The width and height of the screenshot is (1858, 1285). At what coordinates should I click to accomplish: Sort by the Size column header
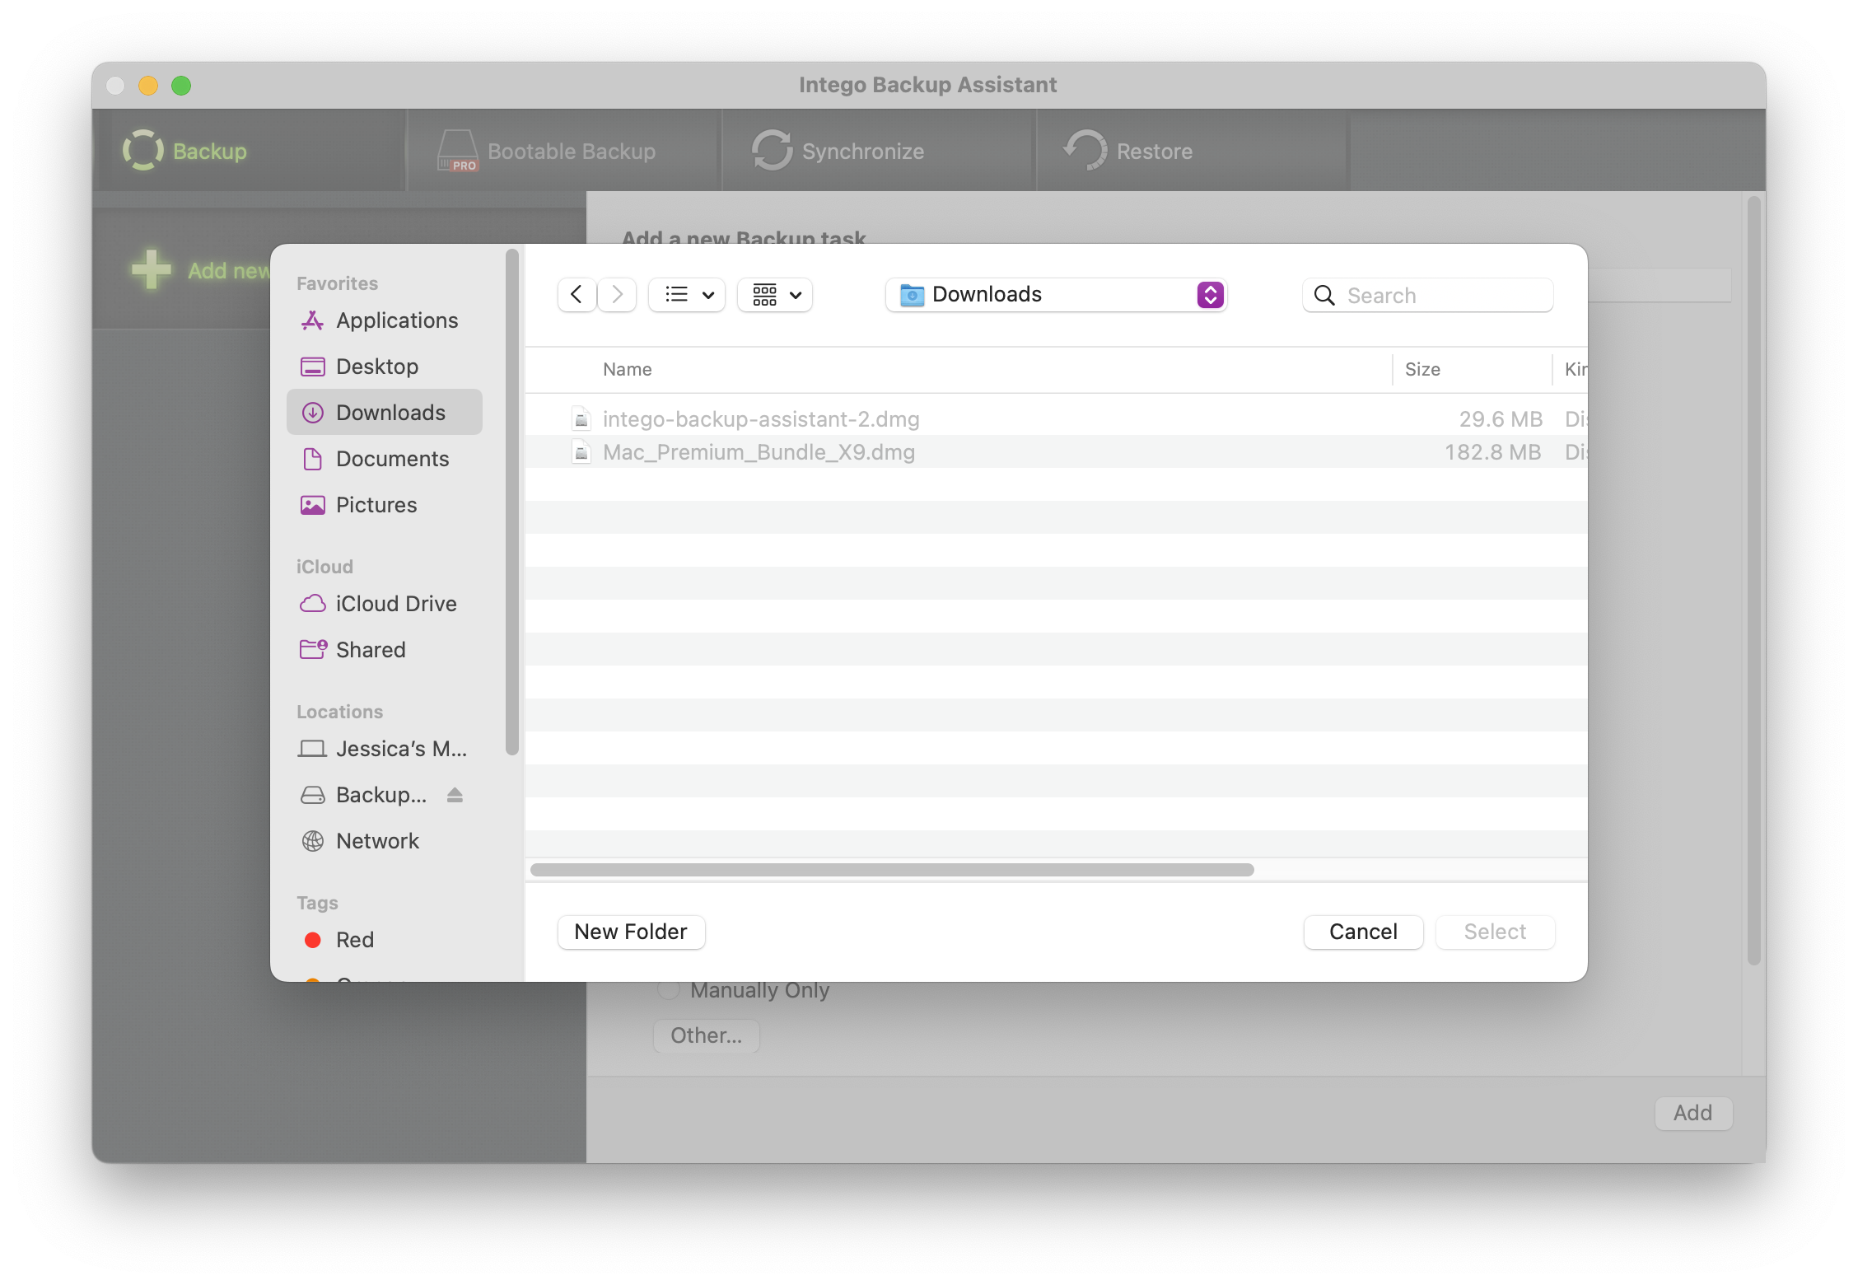1422,370
